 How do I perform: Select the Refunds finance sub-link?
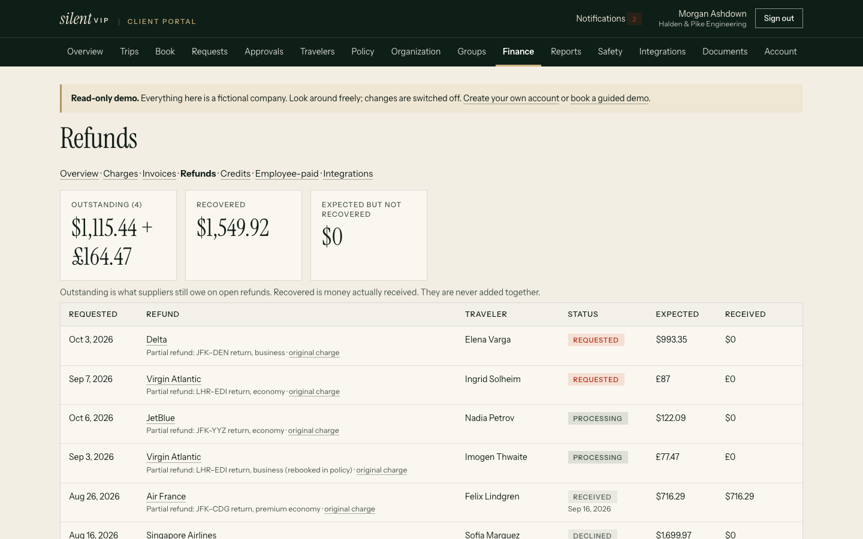[198, 174]
